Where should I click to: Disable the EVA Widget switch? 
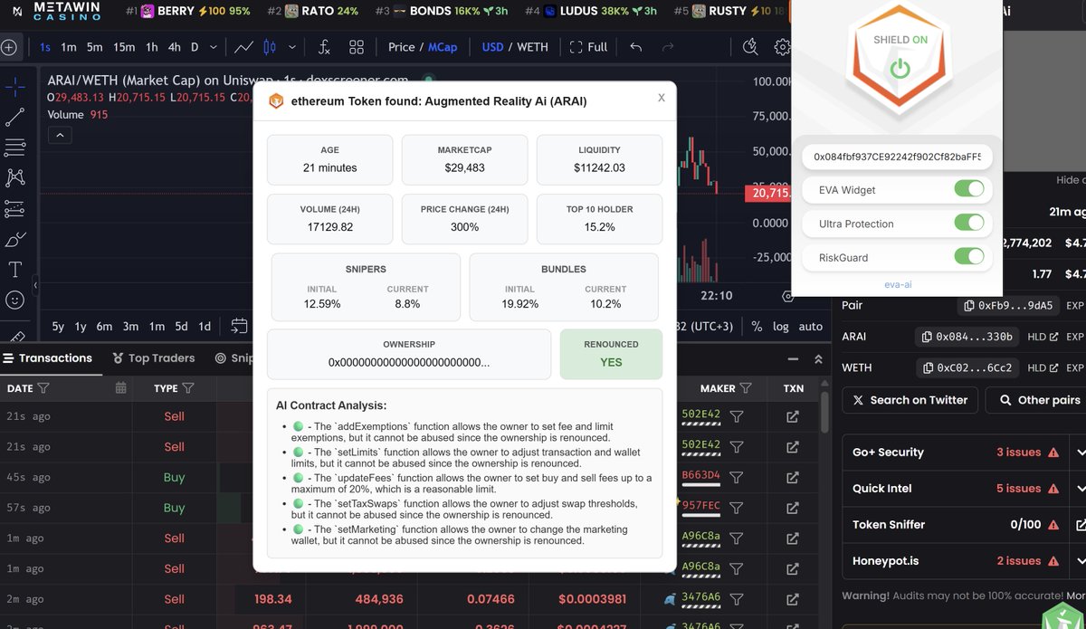968,190
